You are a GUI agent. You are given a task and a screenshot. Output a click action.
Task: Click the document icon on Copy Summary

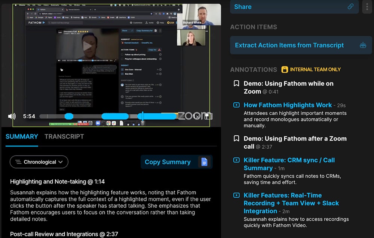204,162
